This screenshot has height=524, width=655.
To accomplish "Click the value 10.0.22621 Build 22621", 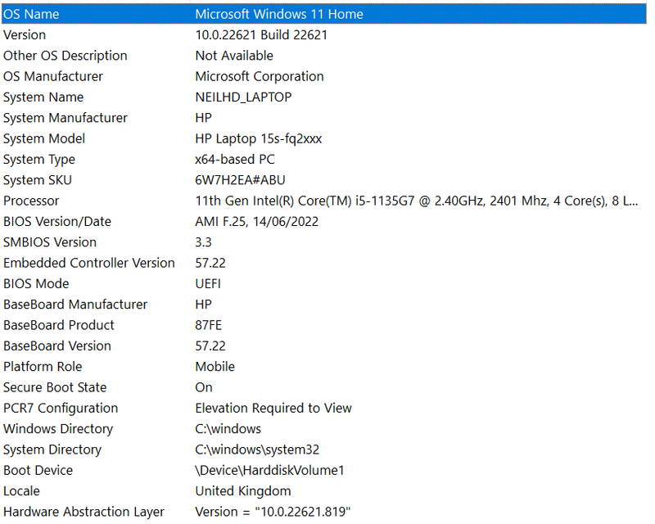I will pos(261,35).
